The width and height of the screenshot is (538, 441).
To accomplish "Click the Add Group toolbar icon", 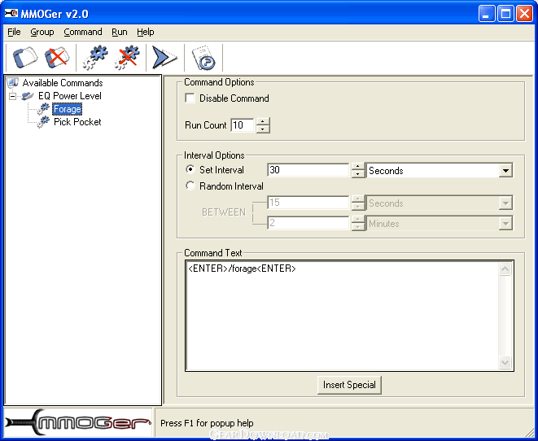I will click(25, 57).
